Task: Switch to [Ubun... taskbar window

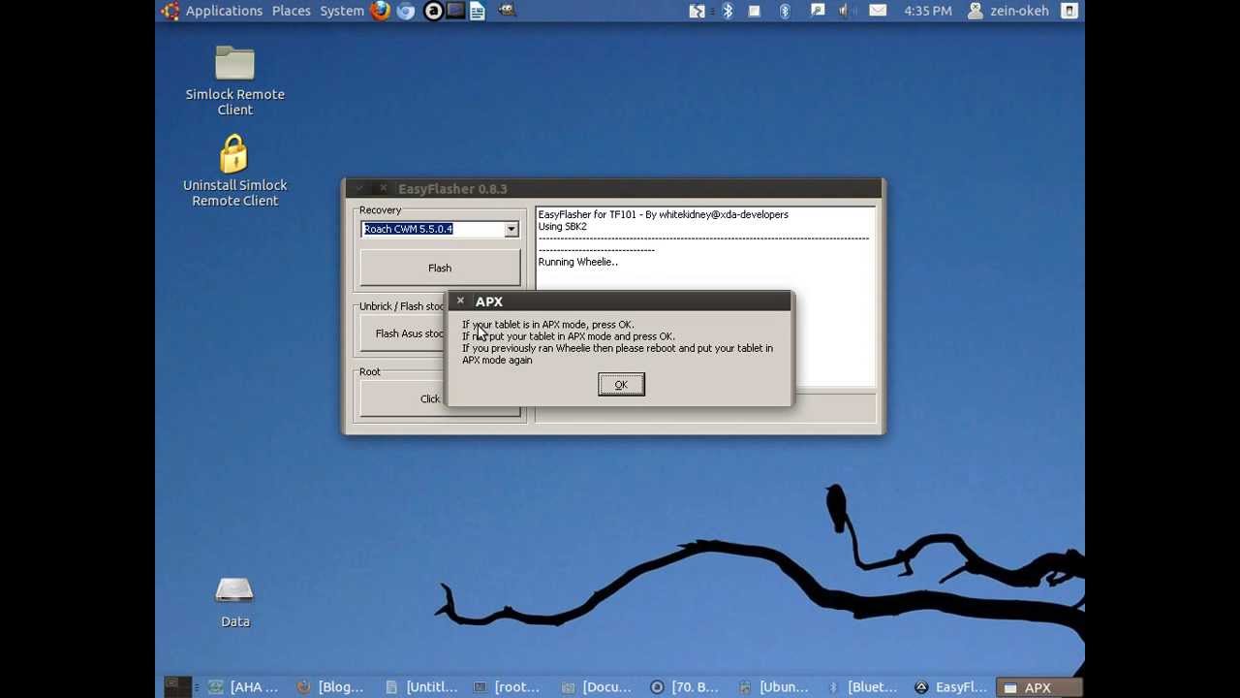Action: (x=773, y=686)
